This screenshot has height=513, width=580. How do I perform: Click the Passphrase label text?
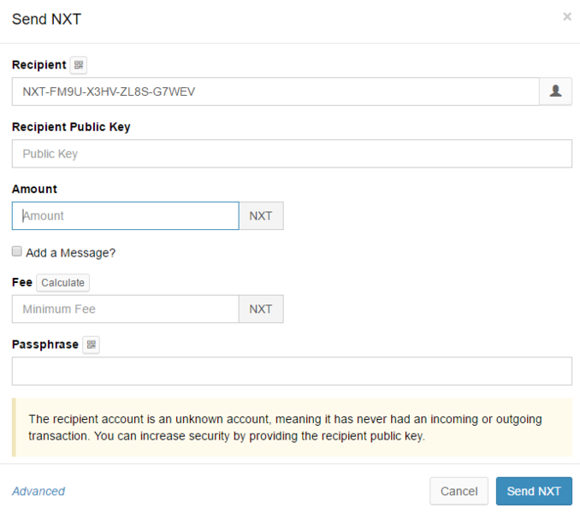click(45, 345)
